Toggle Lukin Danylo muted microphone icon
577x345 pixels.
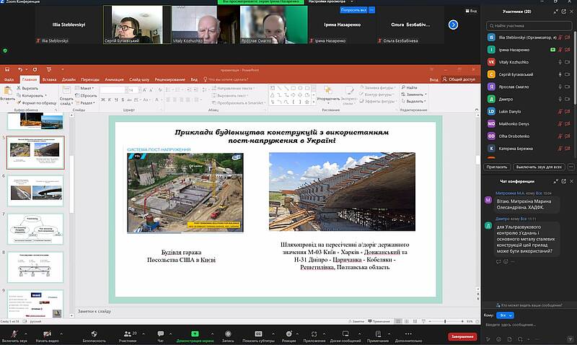point(560,111)
